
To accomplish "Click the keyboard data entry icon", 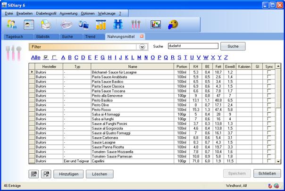I will (x=66, y=24).
